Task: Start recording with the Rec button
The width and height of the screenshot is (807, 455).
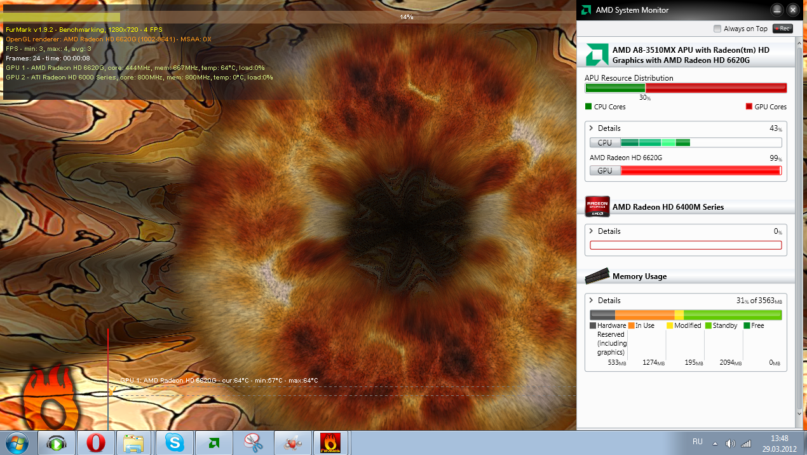Action: click(x=782, y=29)
